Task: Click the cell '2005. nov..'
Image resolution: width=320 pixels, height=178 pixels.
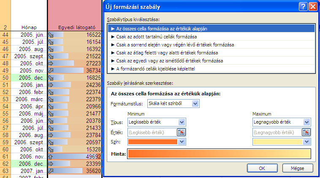Action: point(29,70)
